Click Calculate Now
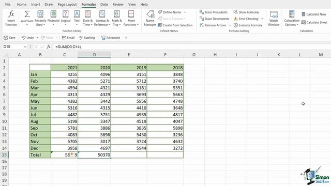 coord(314,14)
